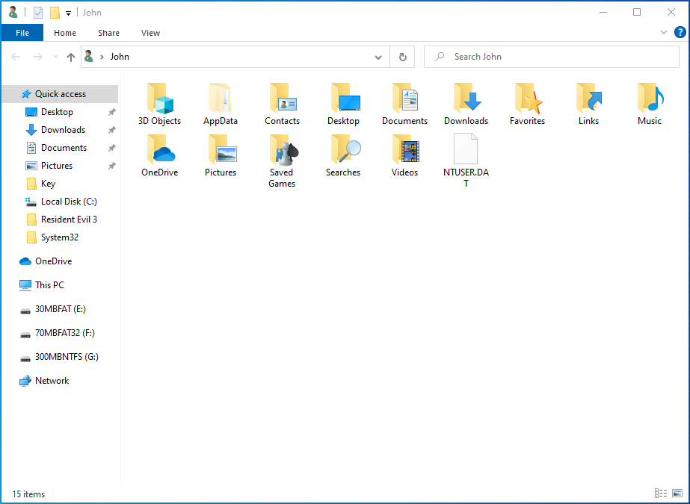Open the Favorites folder
This screenshot has height=504, width=690.
pos(527,104)
